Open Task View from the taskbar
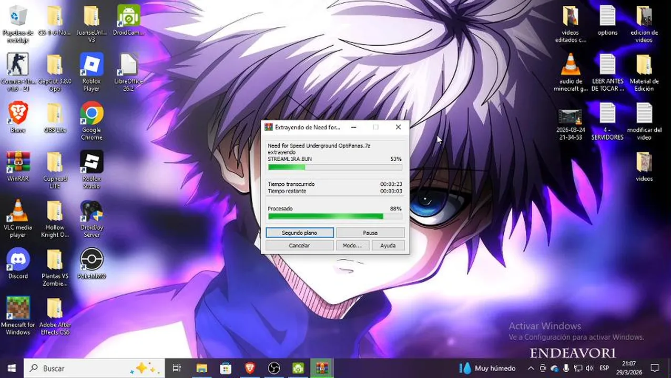 click(177, 368)
